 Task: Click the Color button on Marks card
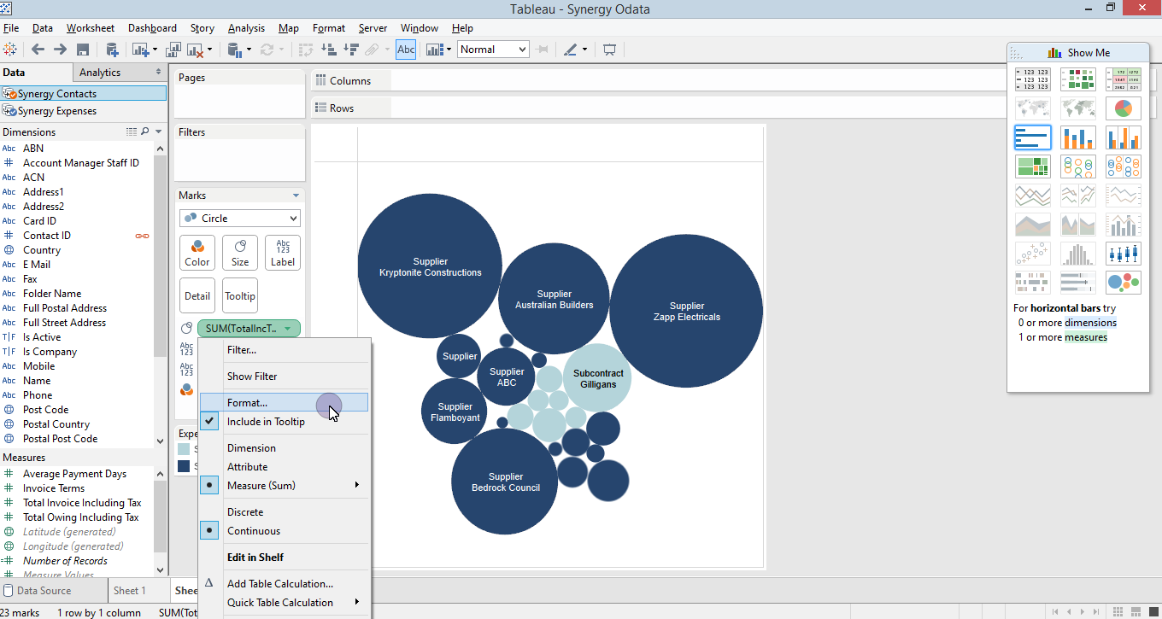[x=197, y=253]
